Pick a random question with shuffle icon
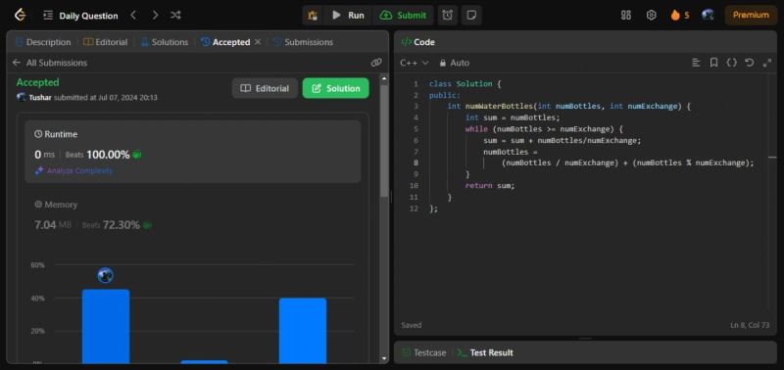Screen dimensions: 784x370 point(175,16)
